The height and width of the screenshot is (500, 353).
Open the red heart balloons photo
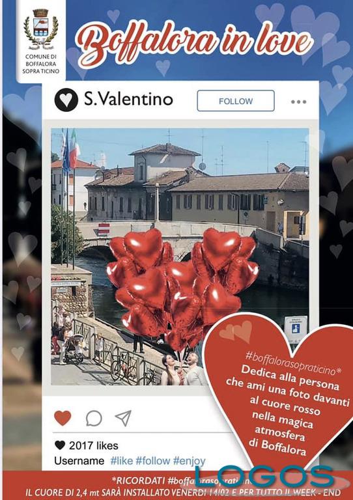click(180, 257)
